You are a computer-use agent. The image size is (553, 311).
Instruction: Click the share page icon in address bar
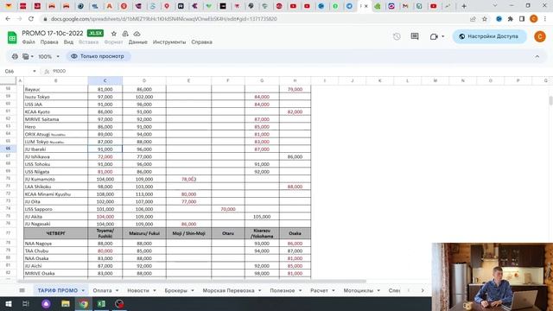[x=473, y=19]
